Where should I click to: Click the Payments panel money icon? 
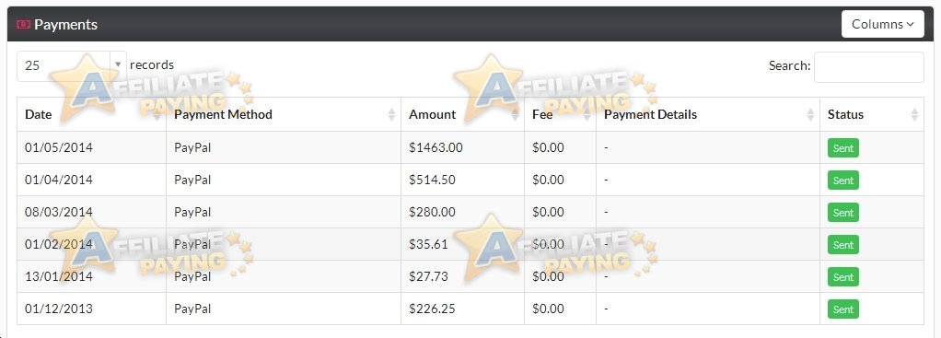tap(23, 25)
